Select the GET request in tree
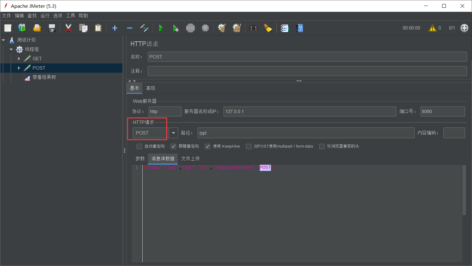472x266 pixels. 37,59
